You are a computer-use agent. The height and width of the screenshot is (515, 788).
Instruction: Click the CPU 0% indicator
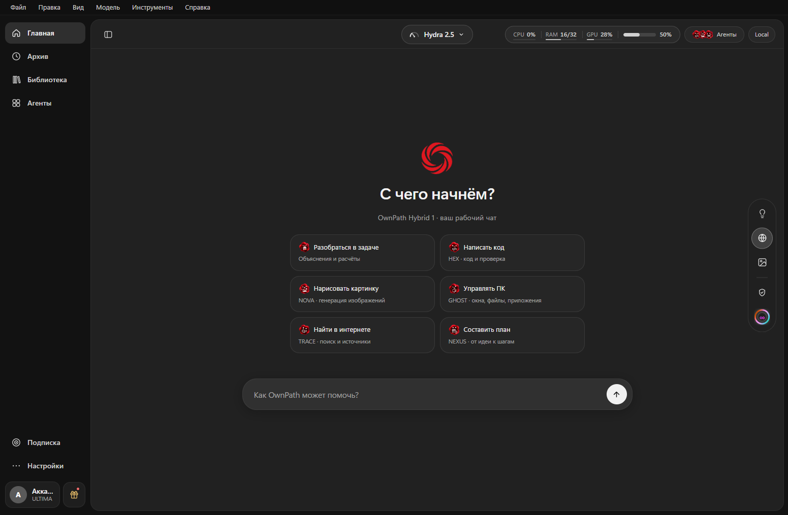[x=524, y=35]
